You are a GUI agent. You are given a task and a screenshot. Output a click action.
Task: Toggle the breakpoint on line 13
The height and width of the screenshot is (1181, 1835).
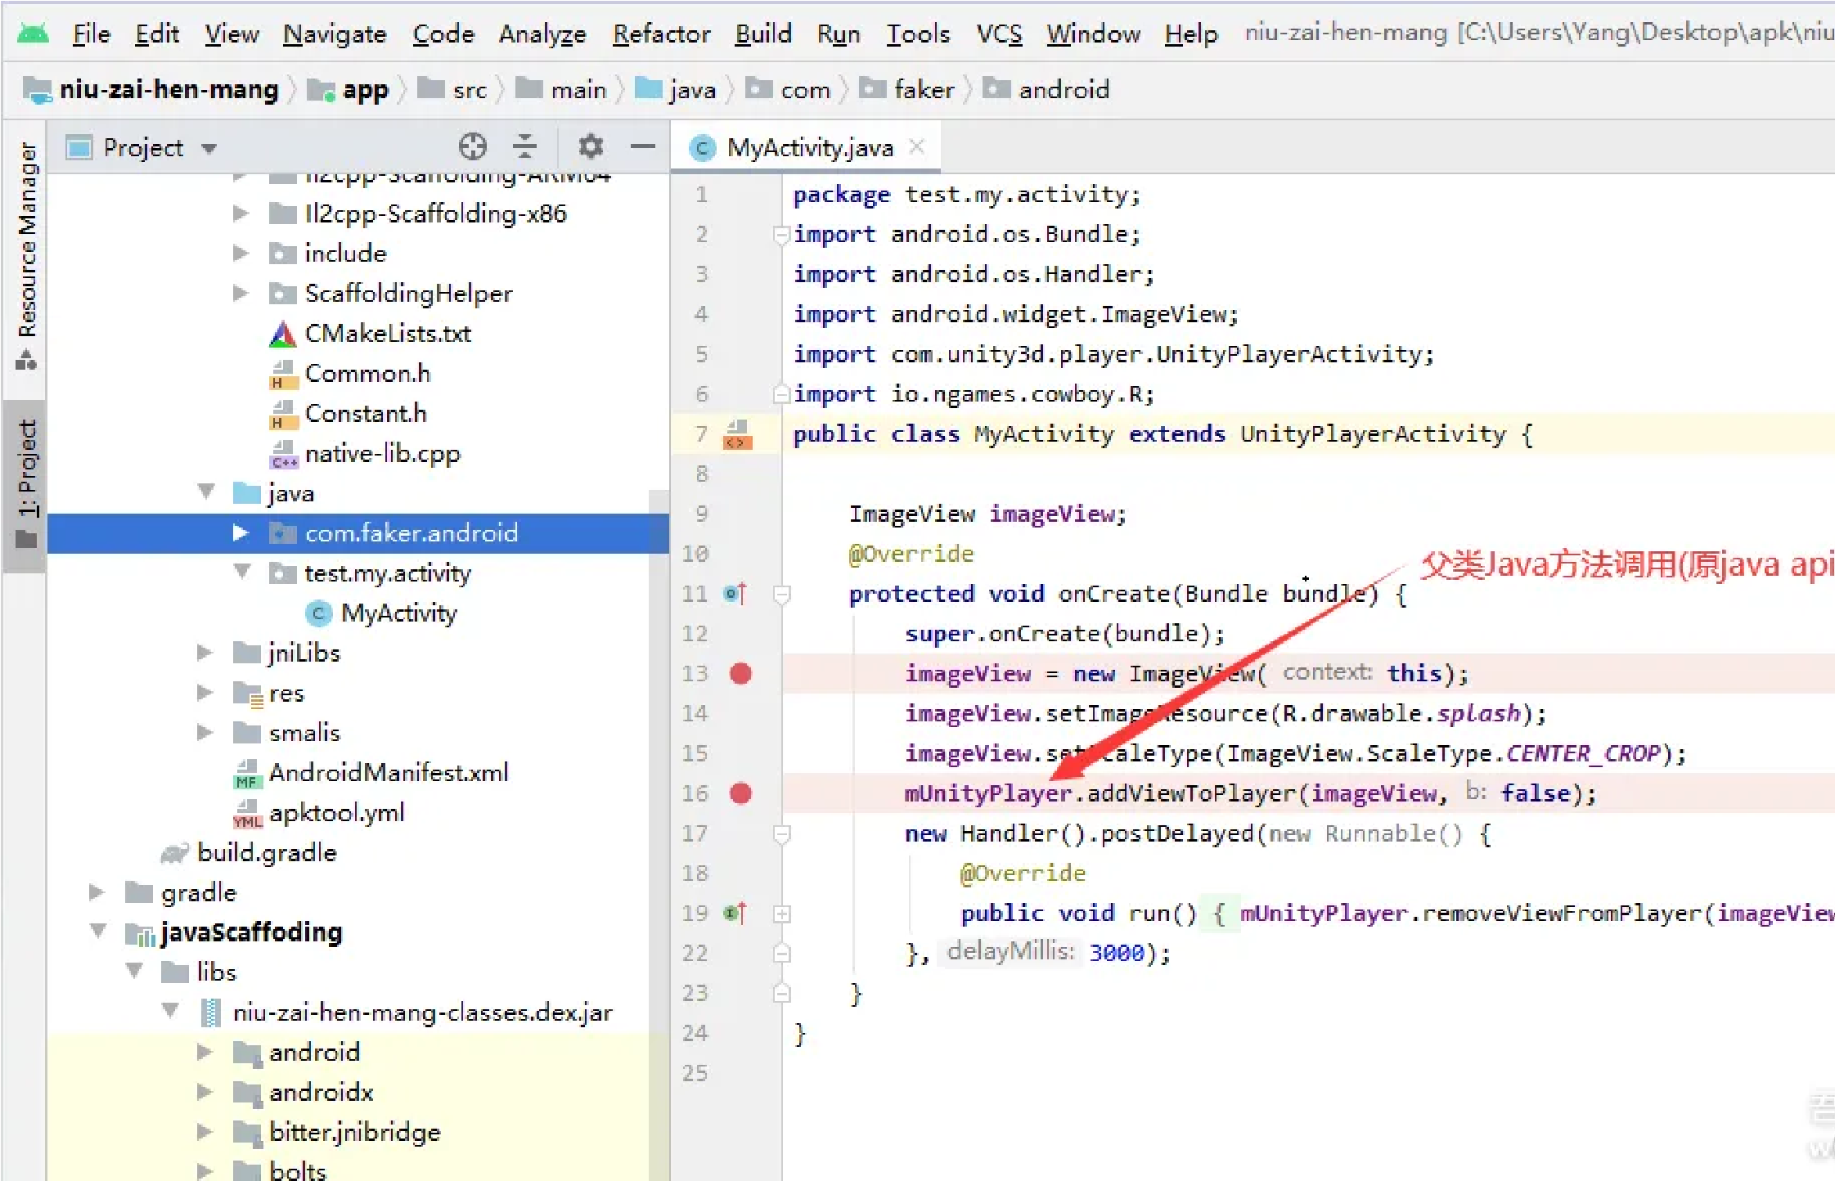pyautogui.click(x=740, y=673)
